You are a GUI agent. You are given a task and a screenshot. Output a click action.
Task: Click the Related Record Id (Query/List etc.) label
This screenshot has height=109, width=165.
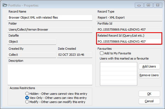[121, 36]
